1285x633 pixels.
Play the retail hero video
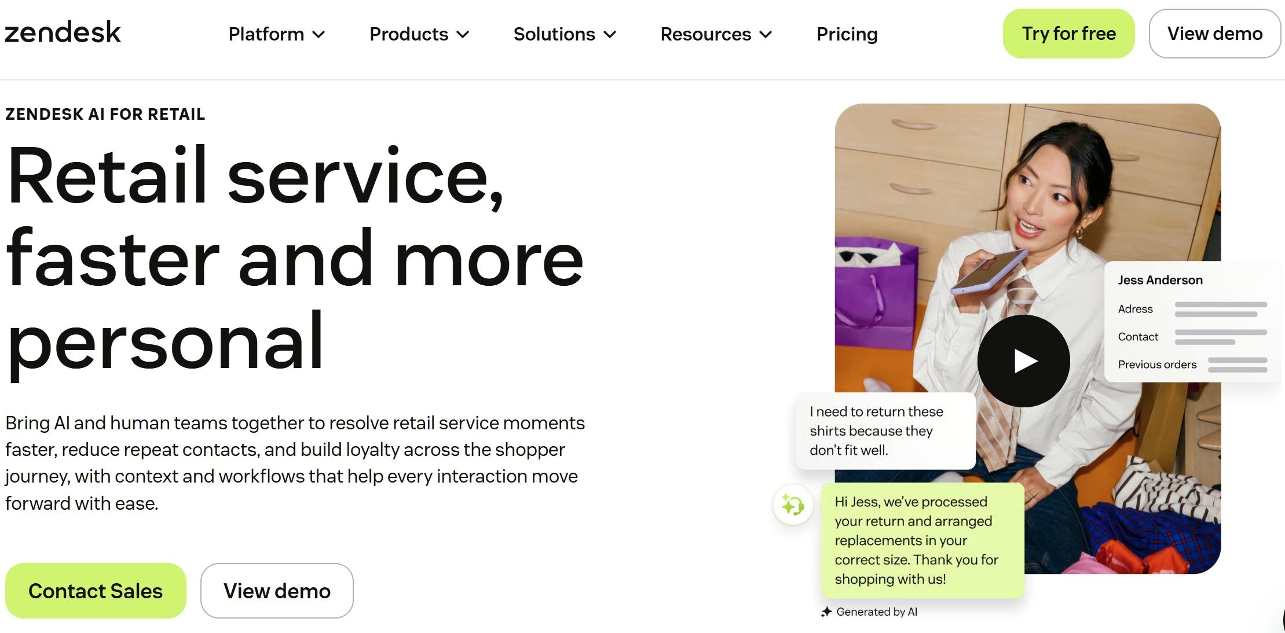[1023, 361]
